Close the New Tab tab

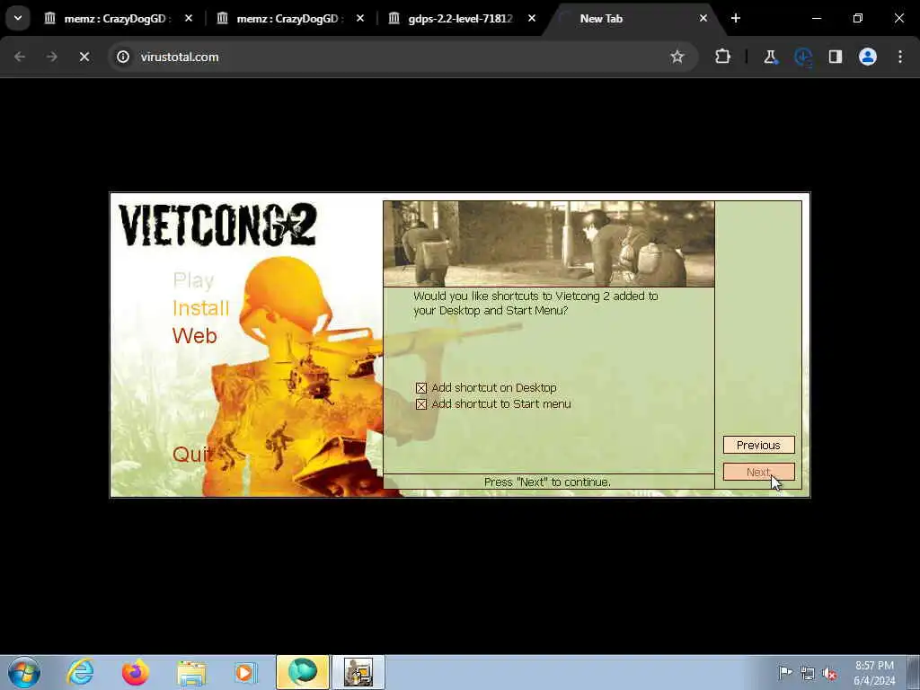(x=703, y=19)
